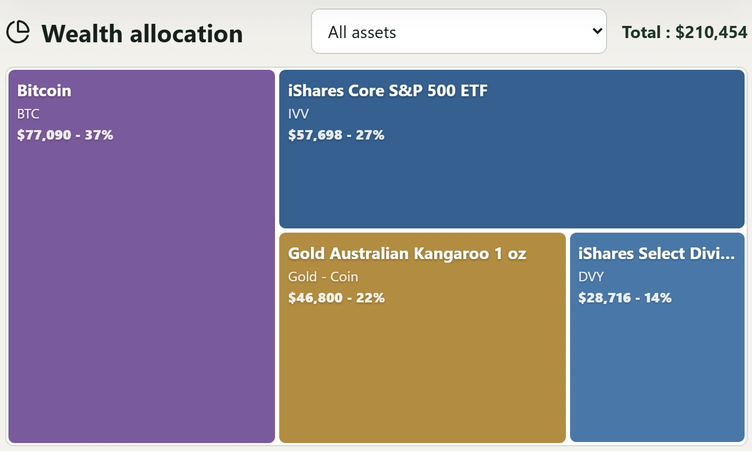Click the BTC ticker label
The height and width of the screenshot is (451, 752).
tap(29, 114)
